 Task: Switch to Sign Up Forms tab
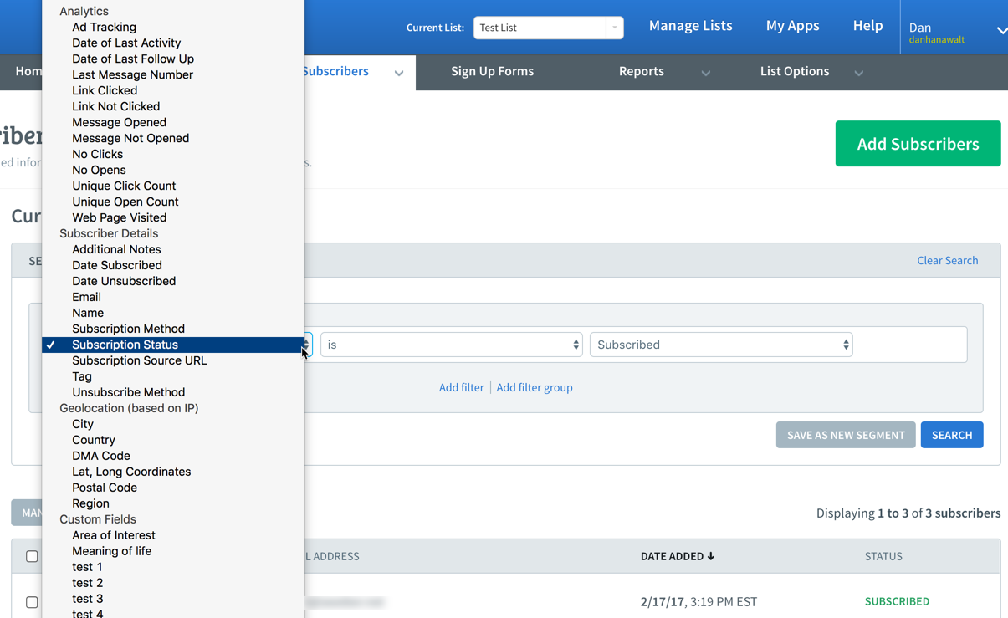point(492,71)
